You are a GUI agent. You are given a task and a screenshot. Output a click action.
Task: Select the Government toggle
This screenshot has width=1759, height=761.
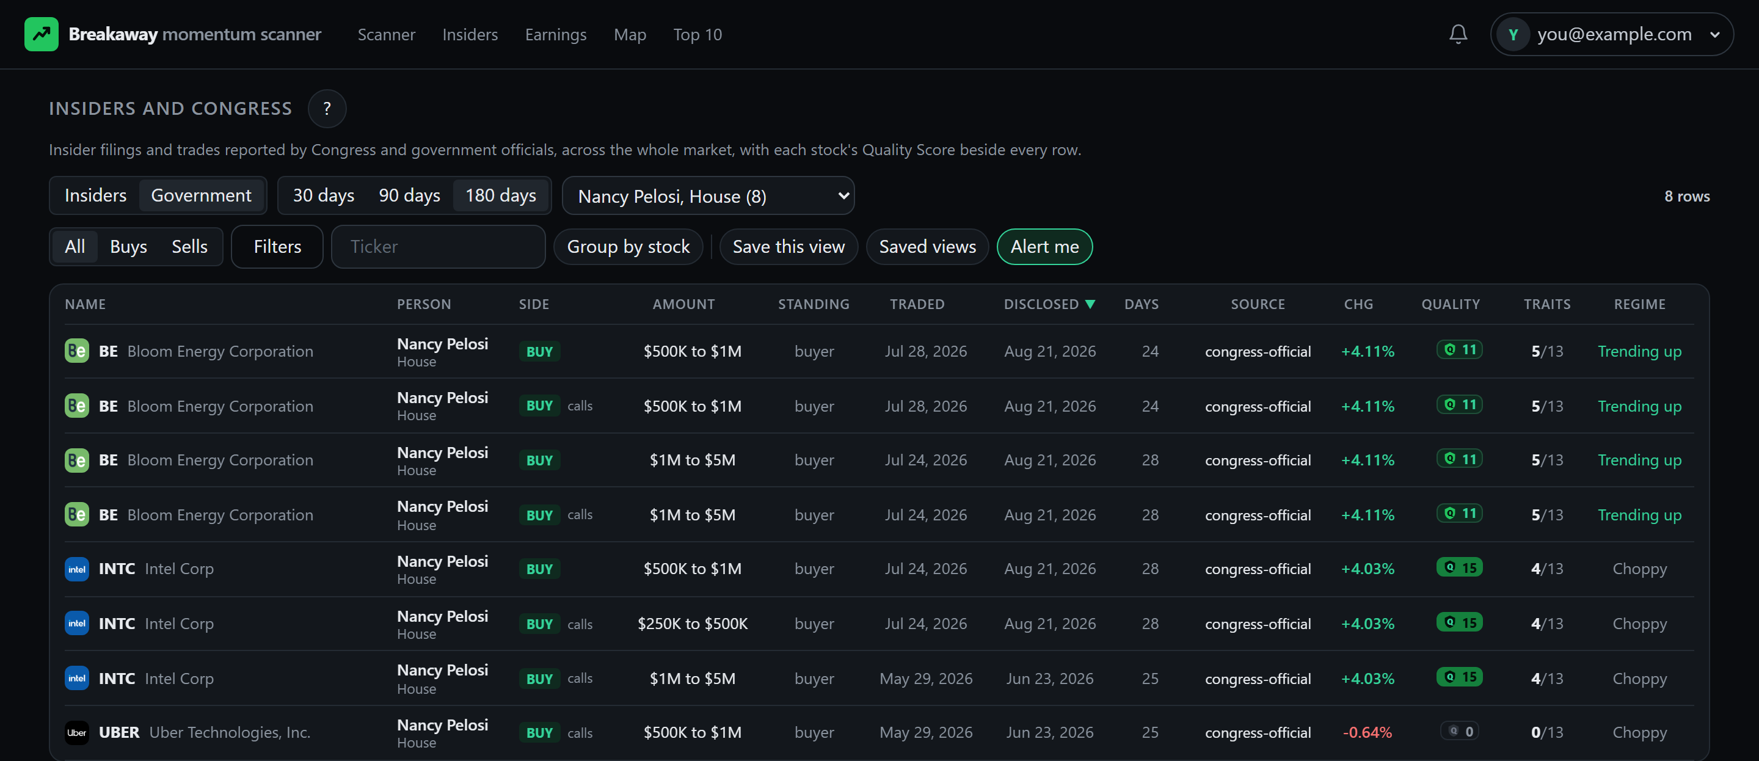pos(202,195)
